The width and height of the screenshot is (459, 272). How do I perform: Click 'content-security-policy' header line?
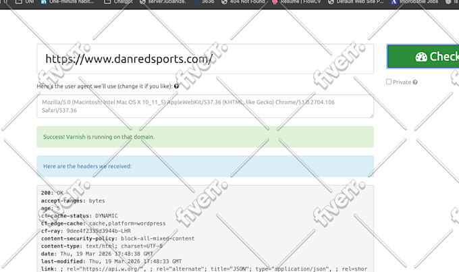point(117,239)
